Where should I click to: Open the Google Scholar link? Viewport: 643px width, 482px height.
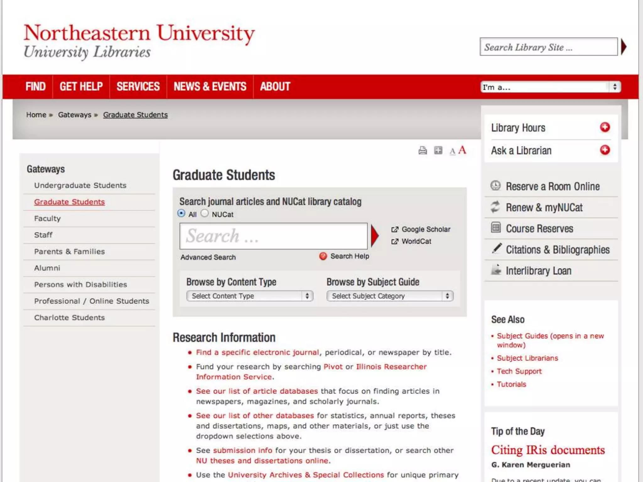pos(425,229)
